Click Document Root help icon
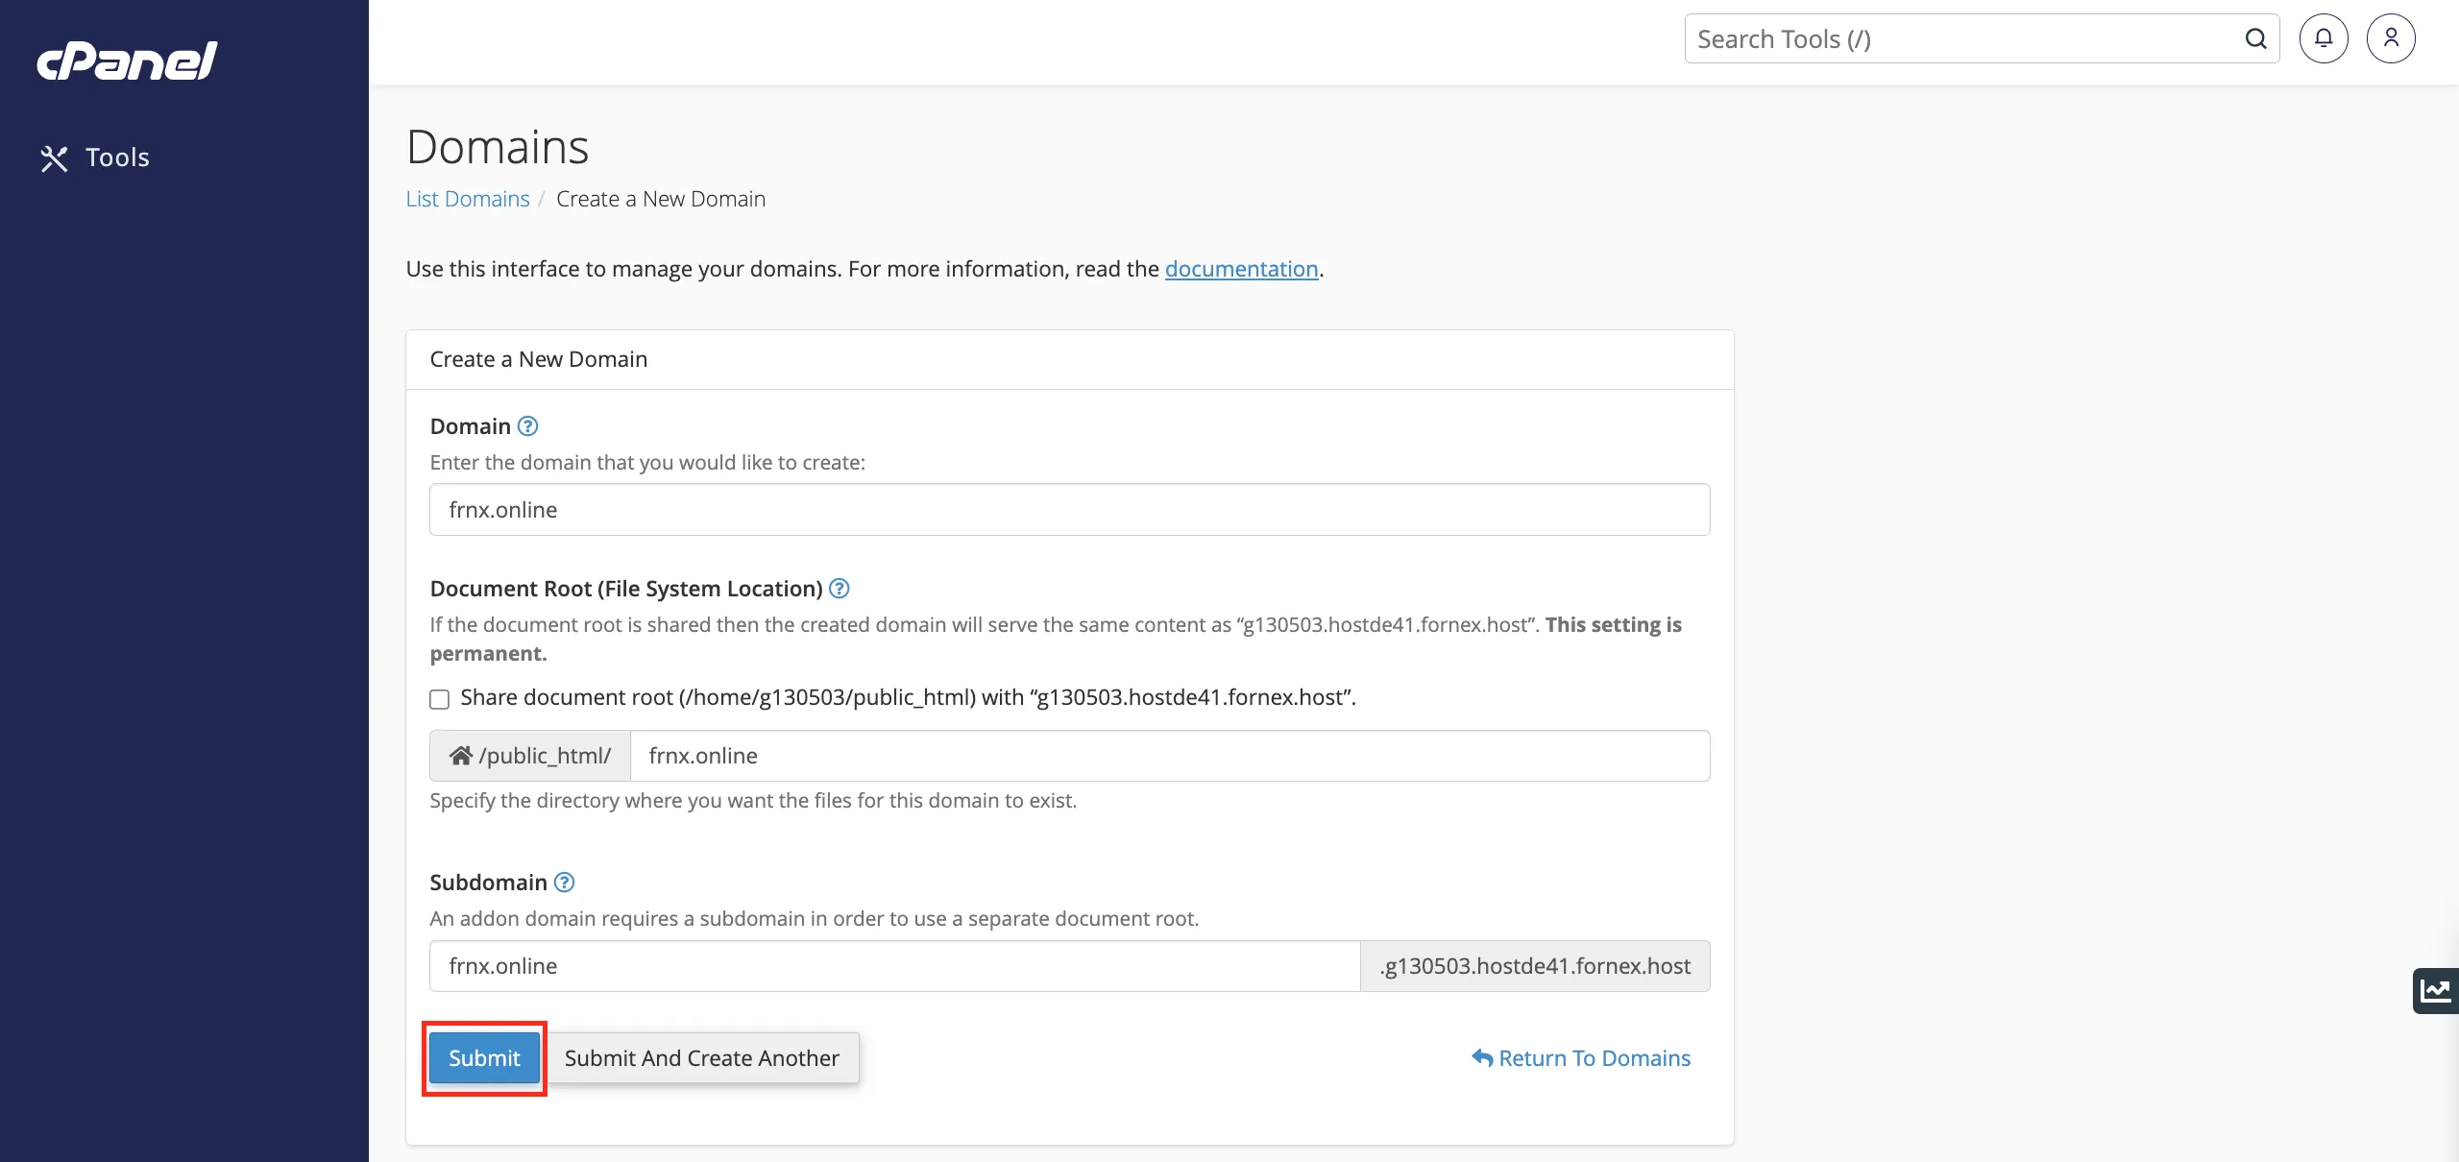The width and height of the screenshot is (2459, 1162). coord(839,589)
